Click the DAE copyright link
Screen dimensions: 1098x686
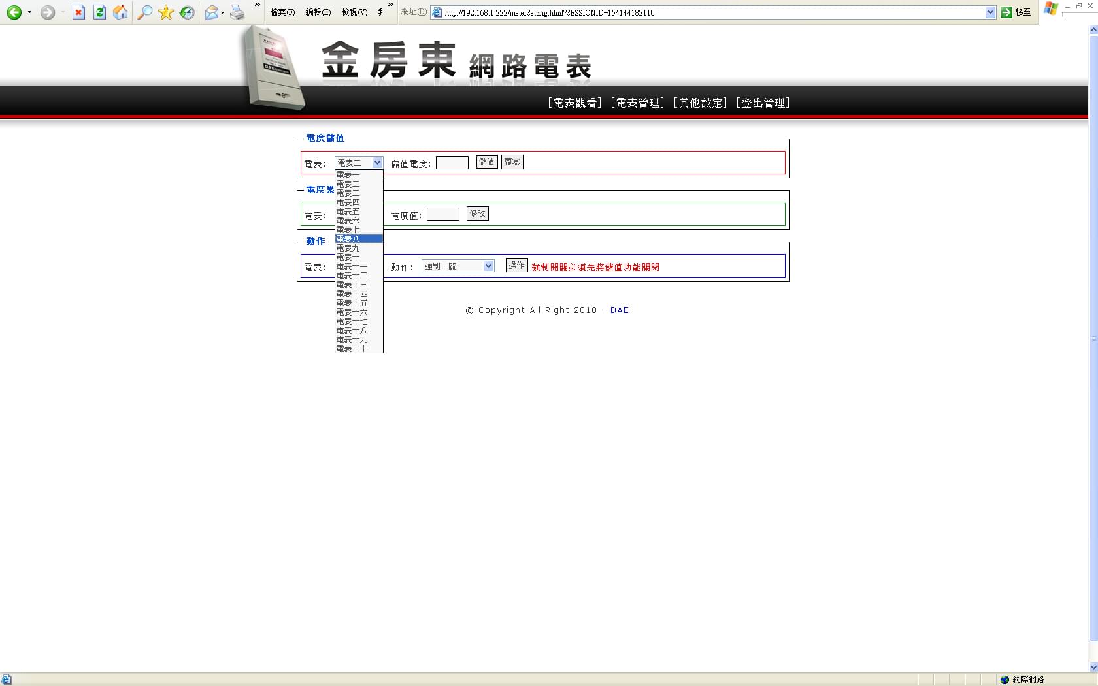(x=619, y=310)
